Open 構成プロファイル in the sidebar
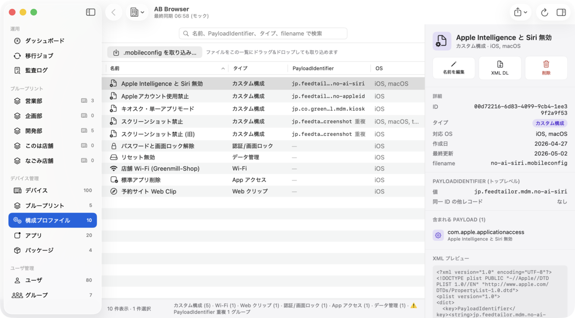The height and width of the screenshot is (318, 575). coord(53,220)
